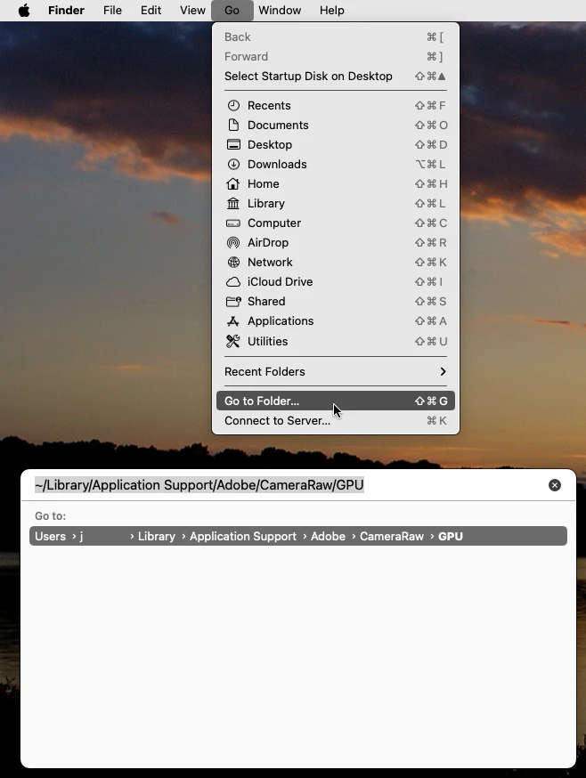
Task: Open the Window menu
Action: 280,10
